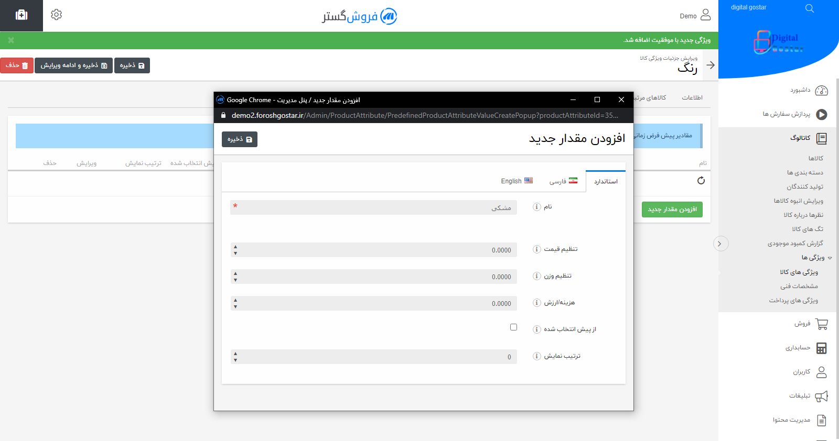This screenshot has width=839, height=441.
Task: Click the green add new value button
Action: pos(672,210)
